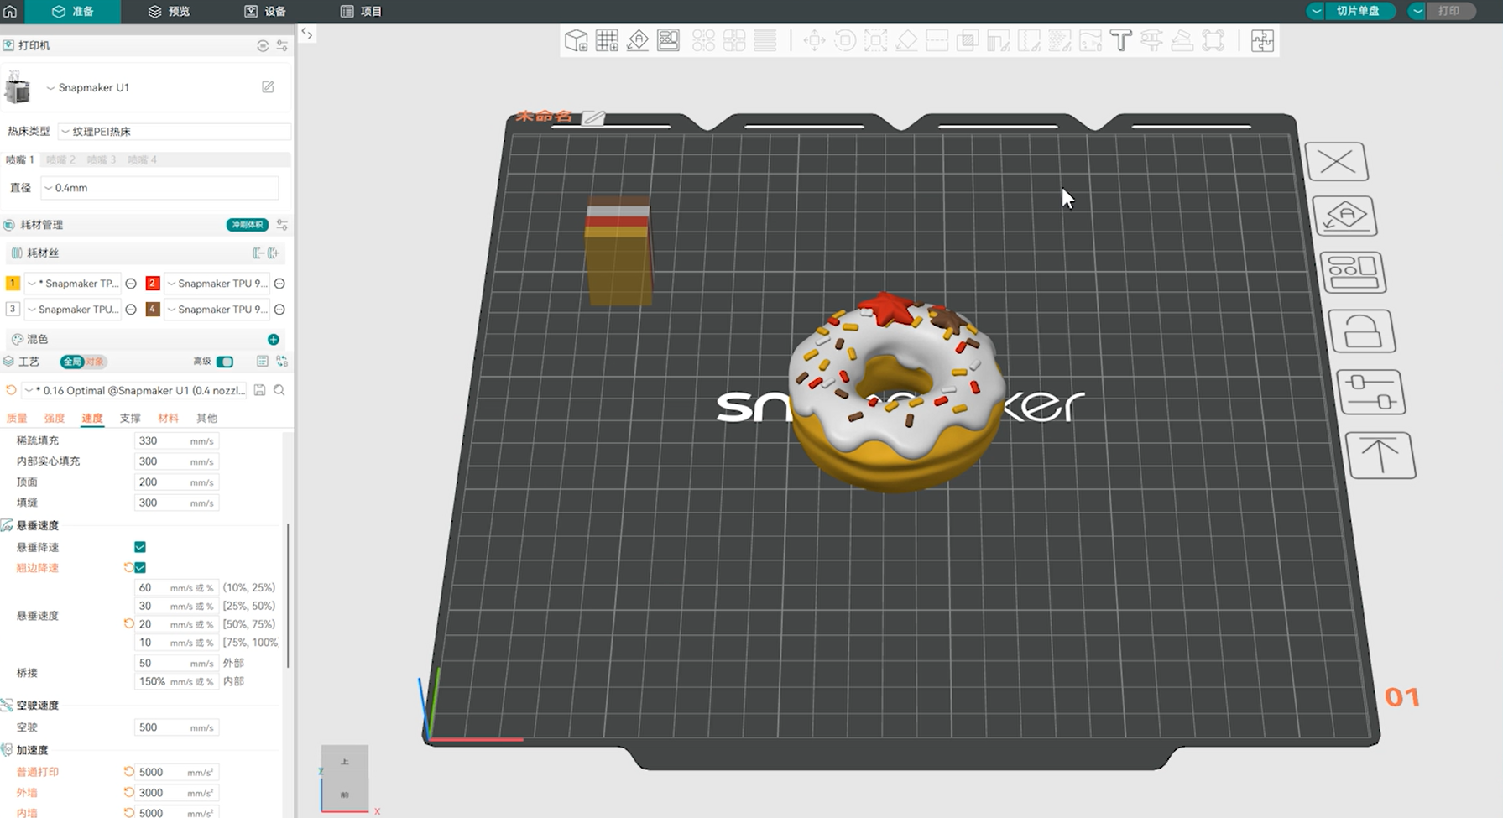The height and width of the screenshot is (818, 1503).
Task: Click the home icon in top bar
Action: (x=10, y=11)
